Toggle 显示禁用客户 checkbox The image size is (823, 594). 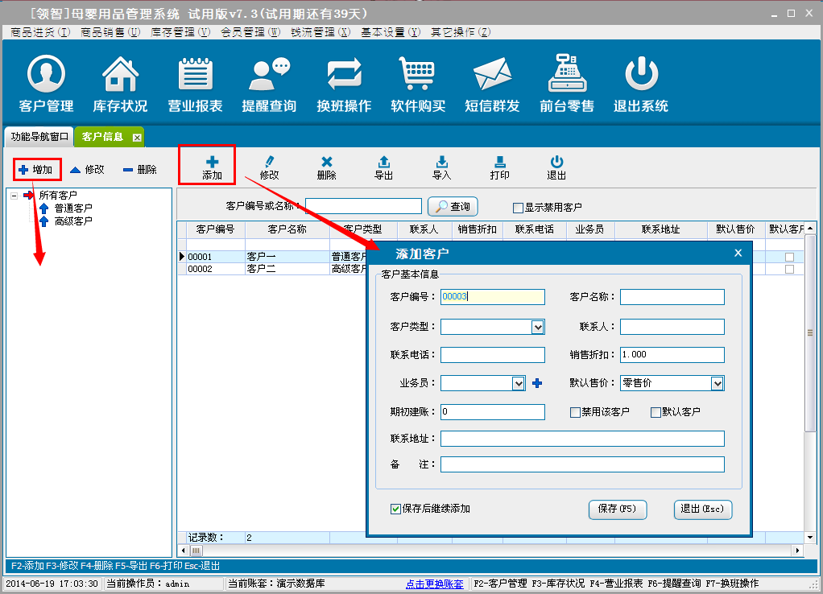click(x=518, y=207)
